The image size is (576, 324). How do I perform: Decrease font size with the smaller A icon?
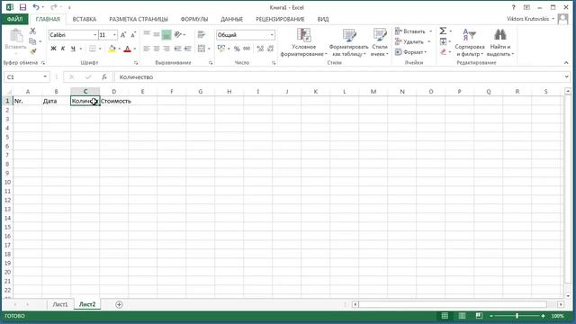[x=133, y=35]
